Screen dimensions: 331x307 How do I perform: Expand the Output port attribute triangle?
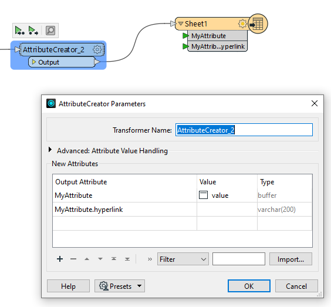34,62
